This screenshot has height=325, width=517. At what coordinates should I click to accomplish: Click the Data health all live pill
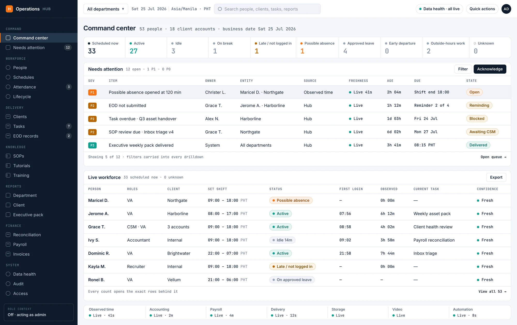(x=439, y=9)
